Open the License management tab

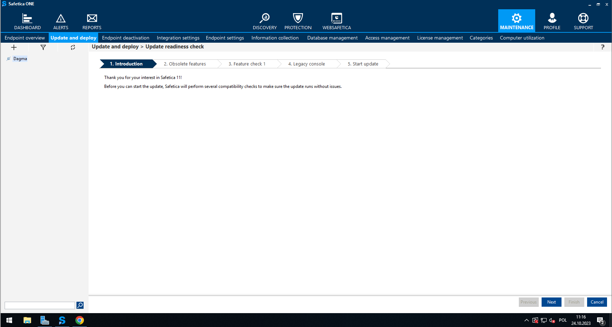[440, 38]
